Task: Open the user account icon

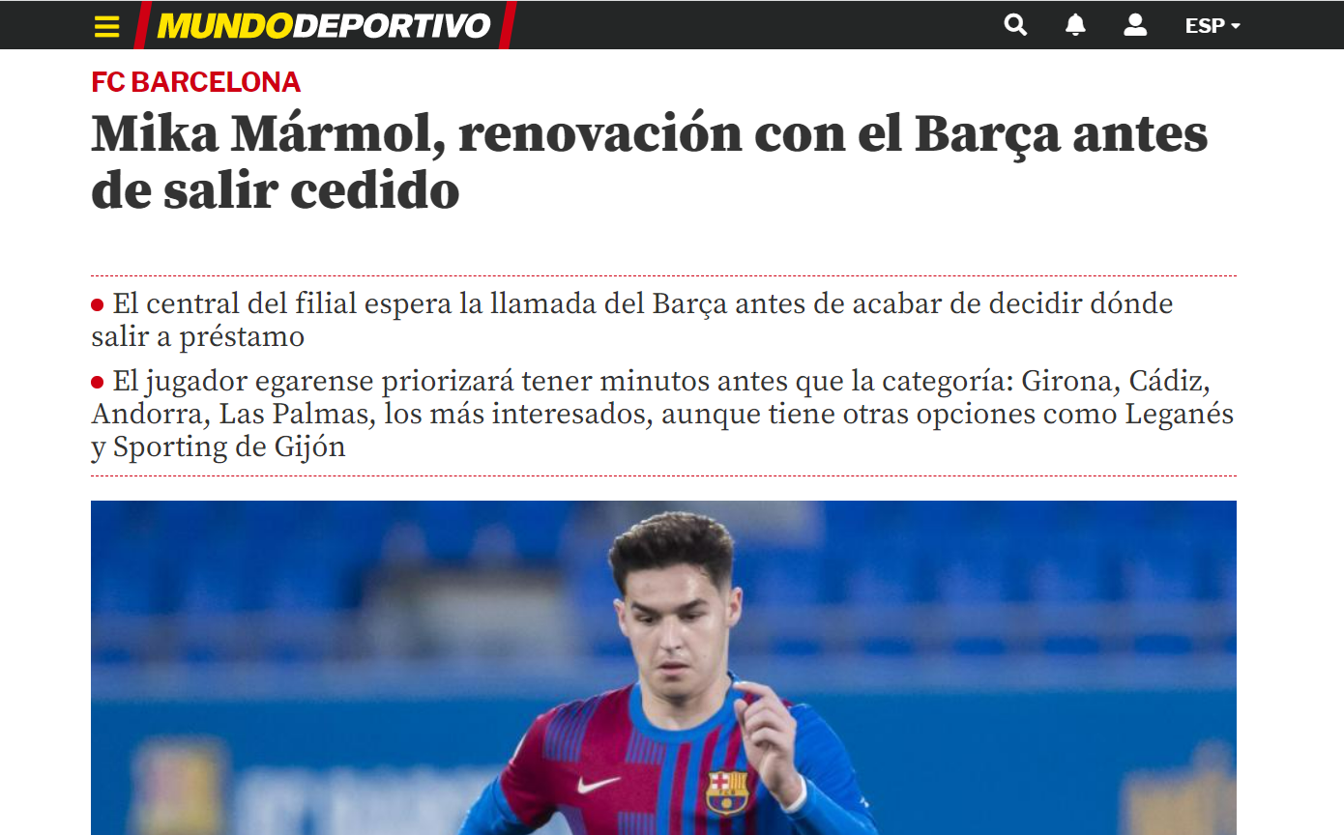Action: point(1135,25)
